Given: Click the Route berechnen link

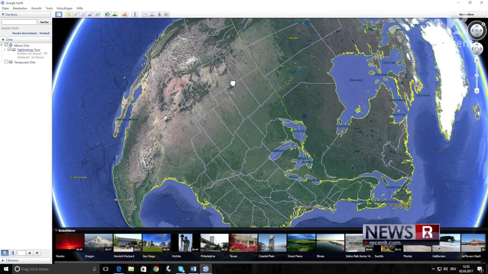Looking at the screenshot, I should point(24,33).
